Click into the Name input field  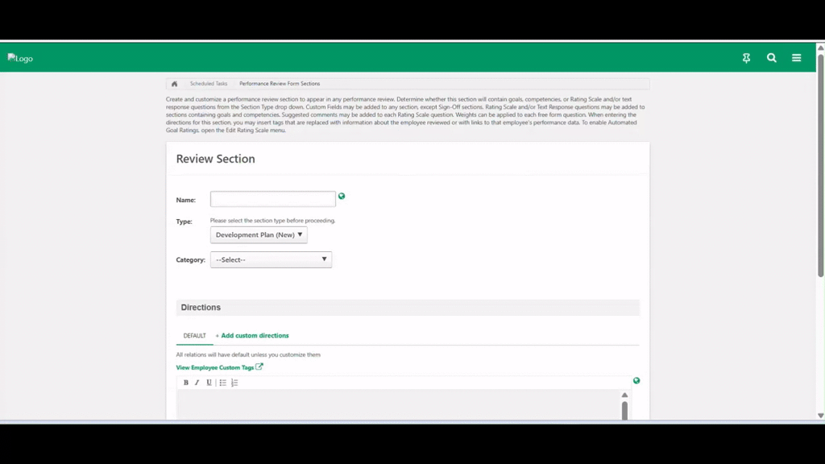coord(272,199)
